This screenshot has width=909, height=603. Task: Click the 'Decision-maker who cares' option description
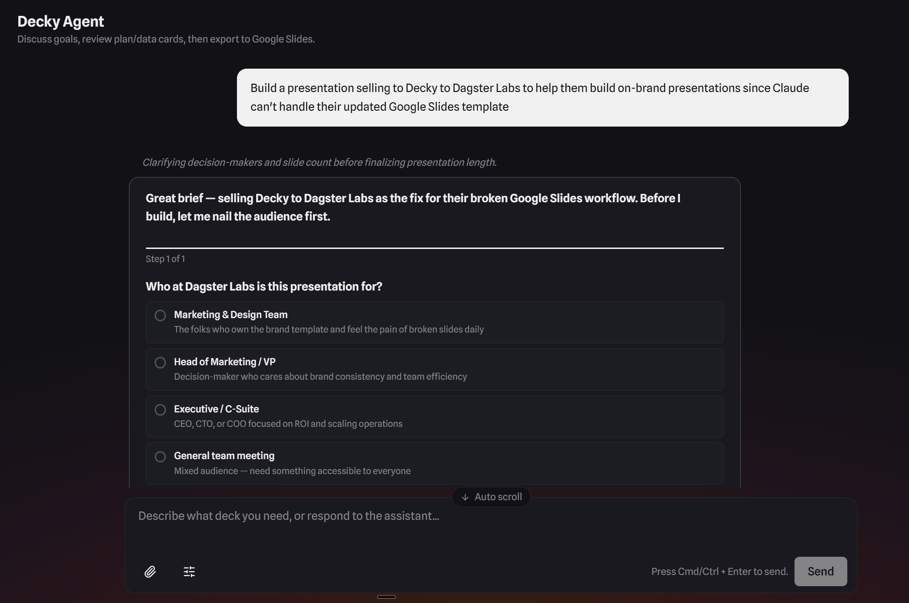320,377
